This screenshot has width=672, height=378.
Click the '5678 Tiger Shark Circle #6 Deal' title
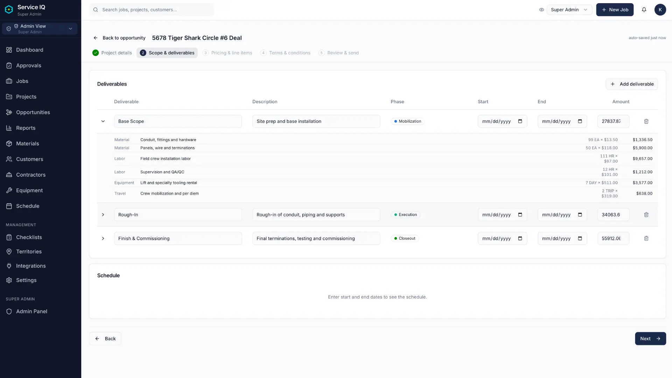coord(197,38)
